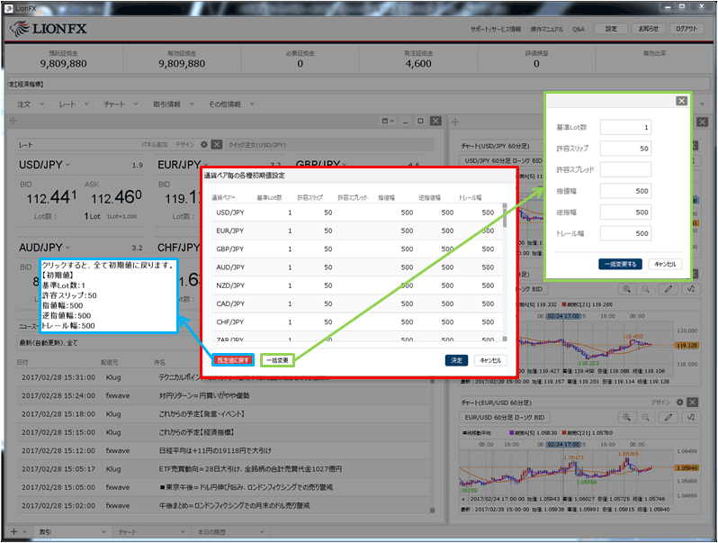Pick the pencil tool on the 119.128 chart
This screenshot has height=543, width=718.
coord(669,289)
